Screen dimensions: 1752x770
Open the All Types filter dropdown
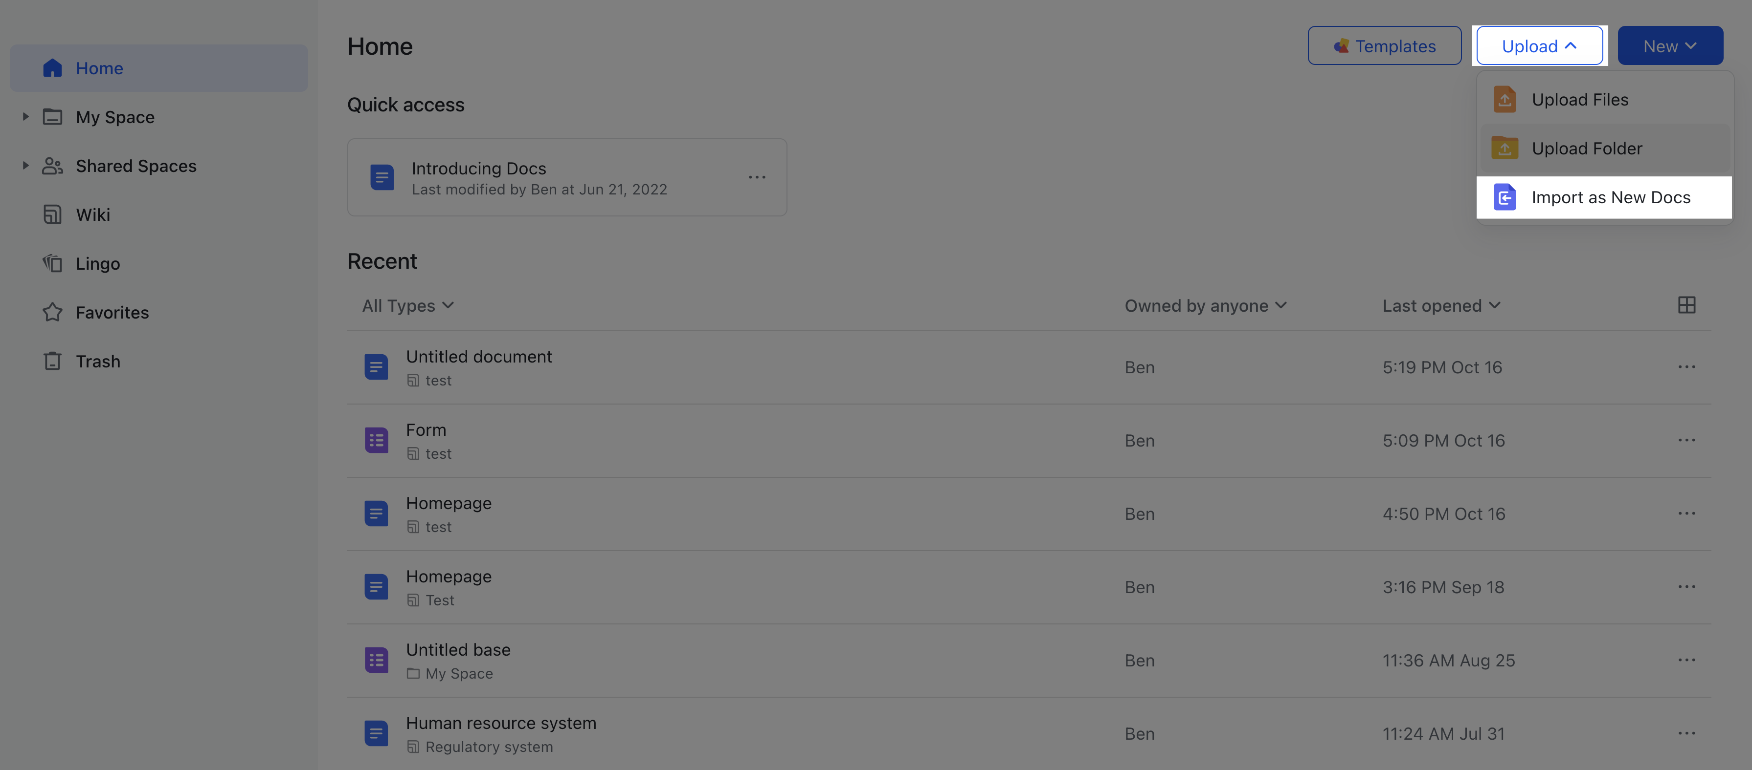[407, 305]
